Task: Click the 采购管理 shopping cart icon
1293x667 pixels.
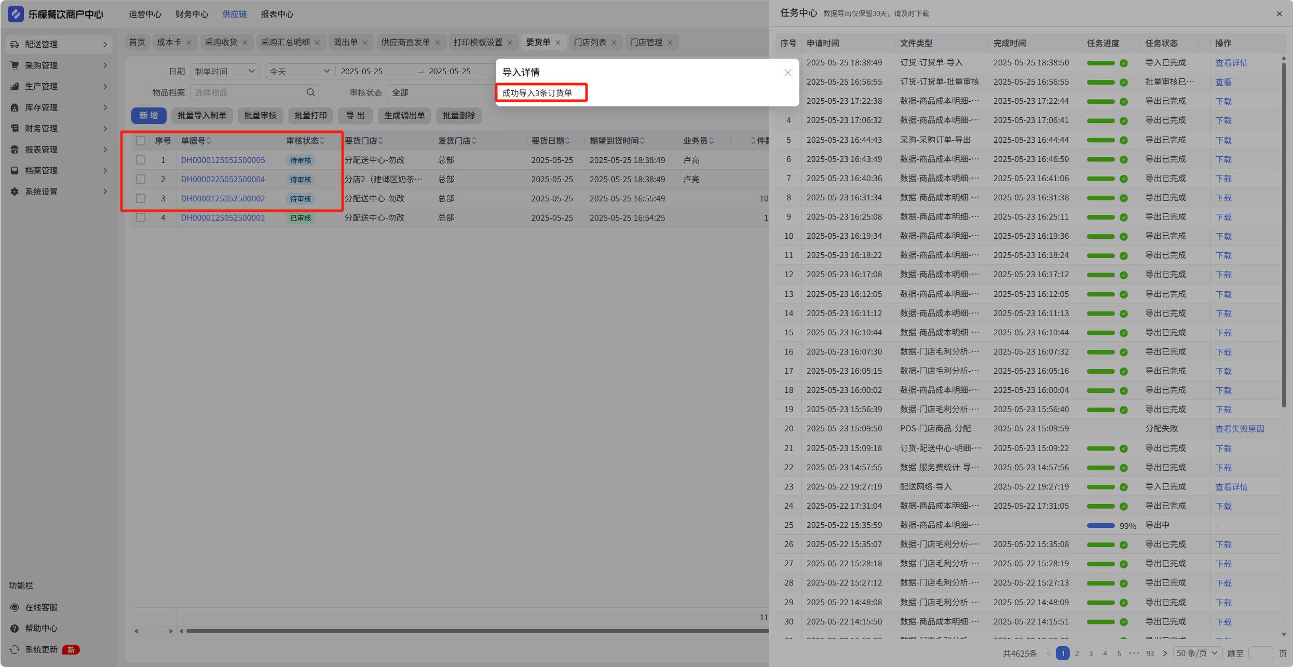Action: [x=15, y=65]
